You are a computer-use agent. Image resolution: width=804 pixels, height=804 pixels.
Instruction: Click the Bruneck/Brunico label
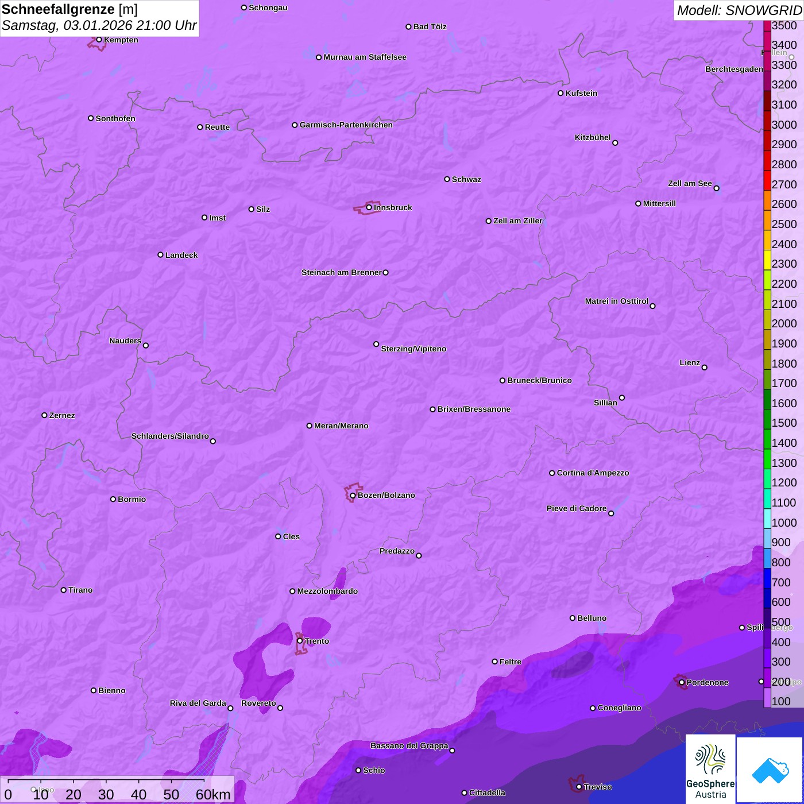click(x=539, y=380)
